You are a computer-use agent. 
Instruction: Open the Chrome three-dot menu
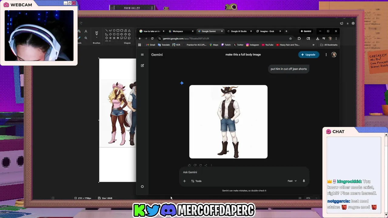point(336,38)
